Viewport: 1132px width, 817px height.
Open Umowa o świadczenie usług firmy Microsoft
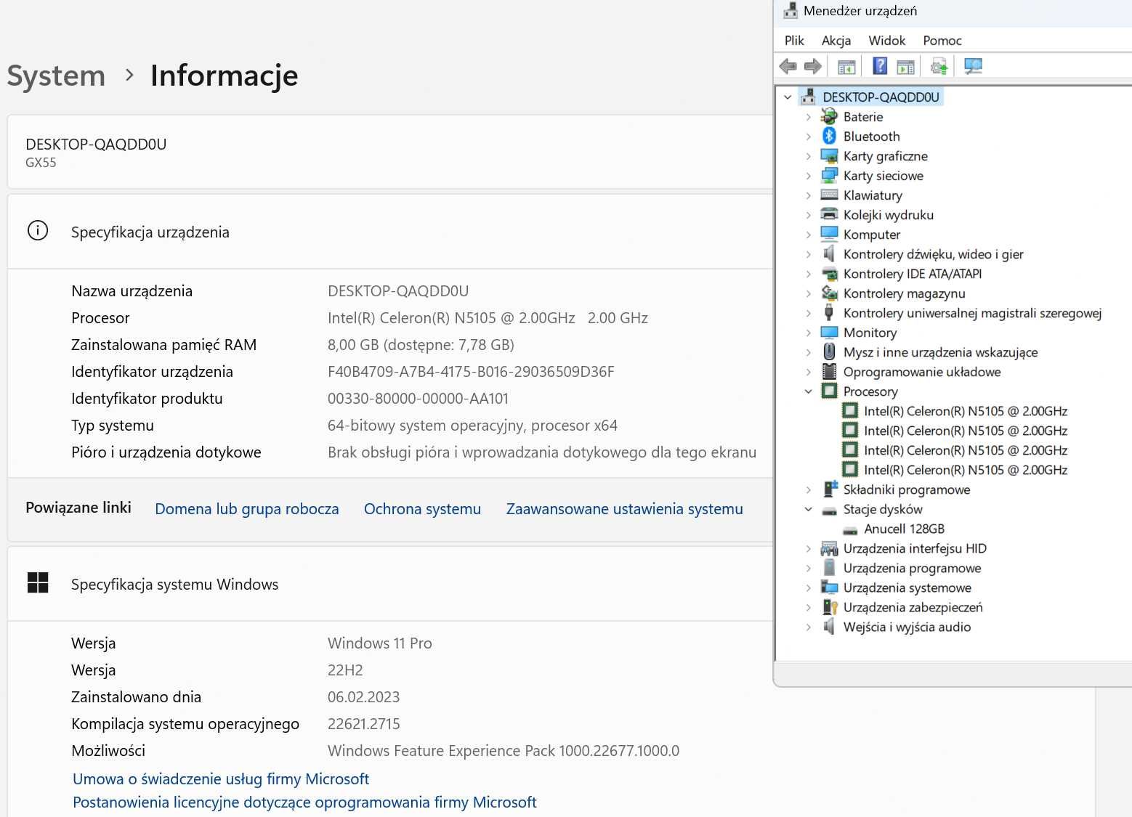pos(221,779)
